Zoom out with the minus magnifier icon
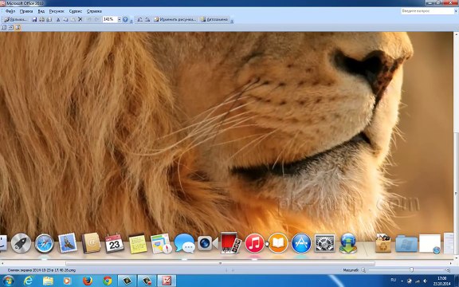This screenshot has height=287, width=459. click(x=363, y=270)
